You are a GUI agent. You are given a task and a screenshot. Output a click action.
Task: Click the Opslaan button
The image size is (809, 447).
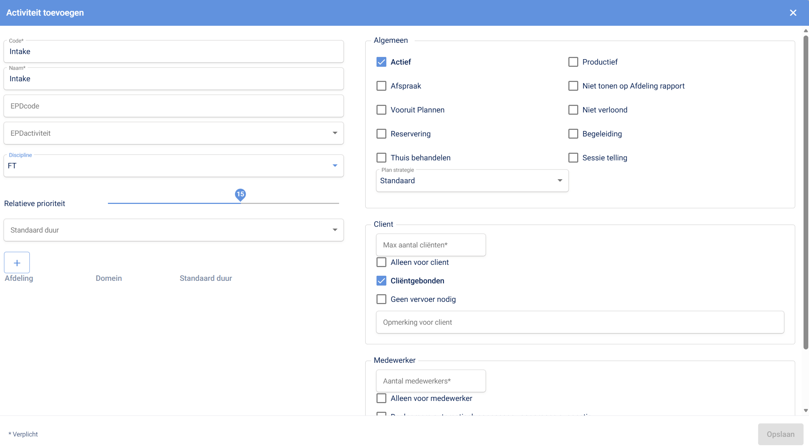780,434
